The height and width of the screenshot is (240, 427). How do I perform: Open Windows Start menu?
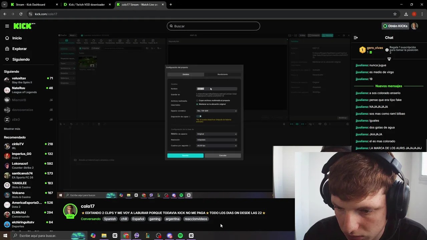point(5,236)
